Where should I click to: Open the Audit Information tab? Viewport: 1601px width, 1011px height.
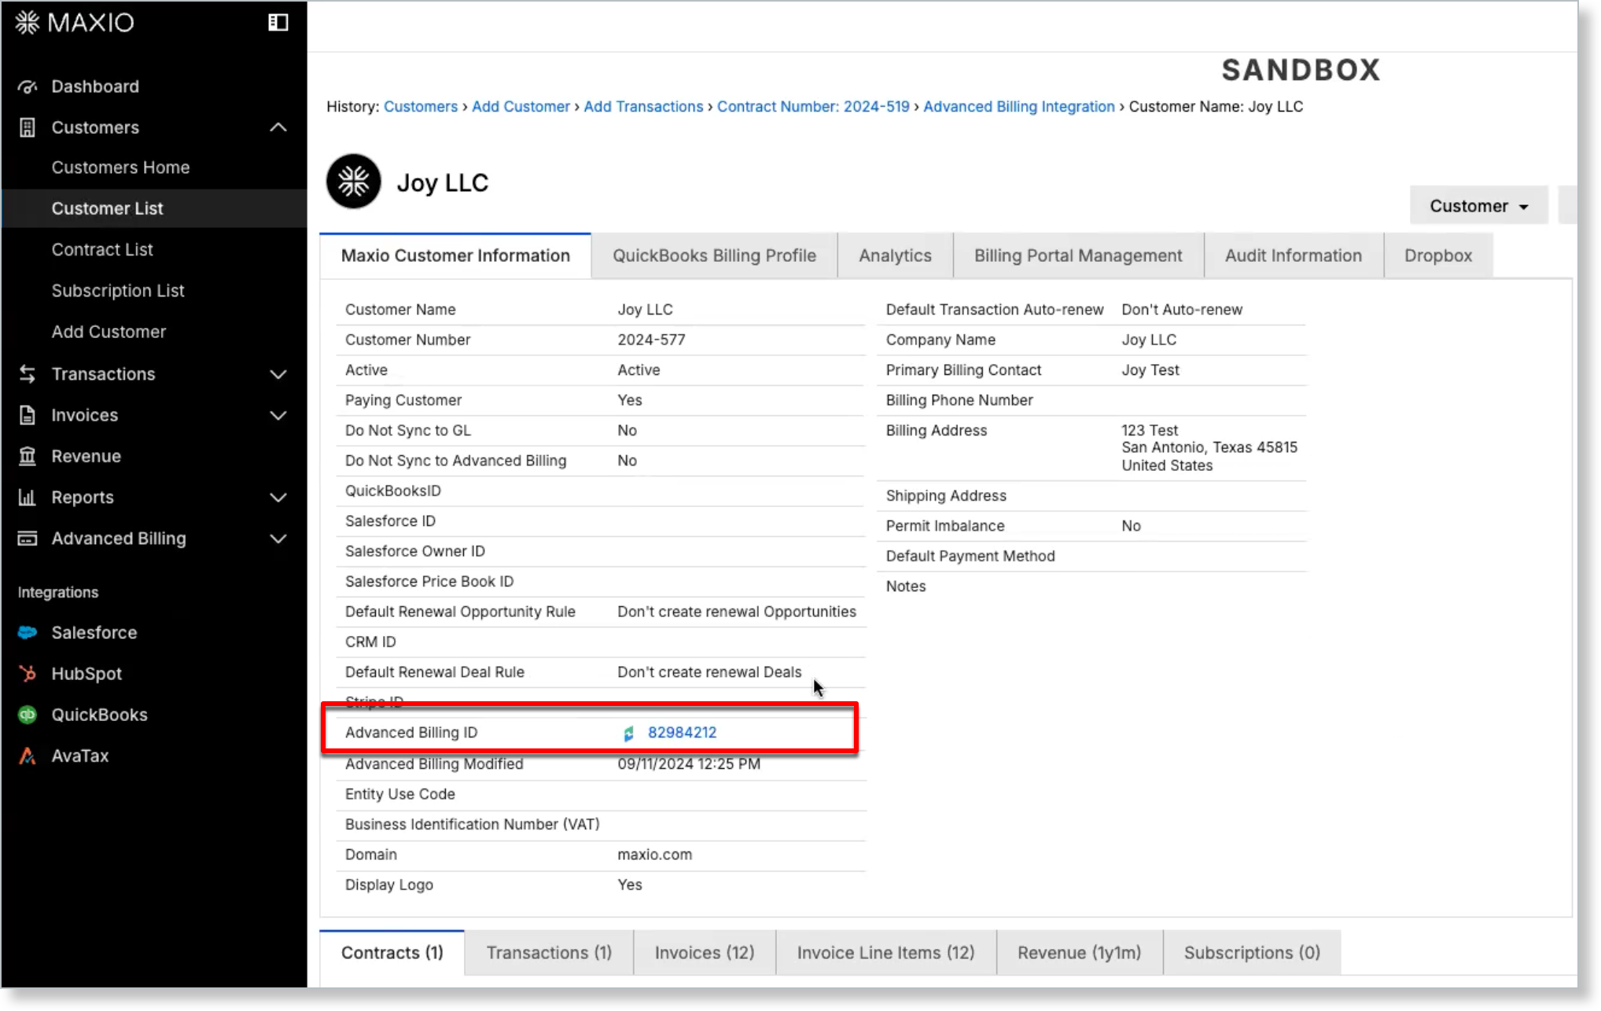click(1294, 256)
